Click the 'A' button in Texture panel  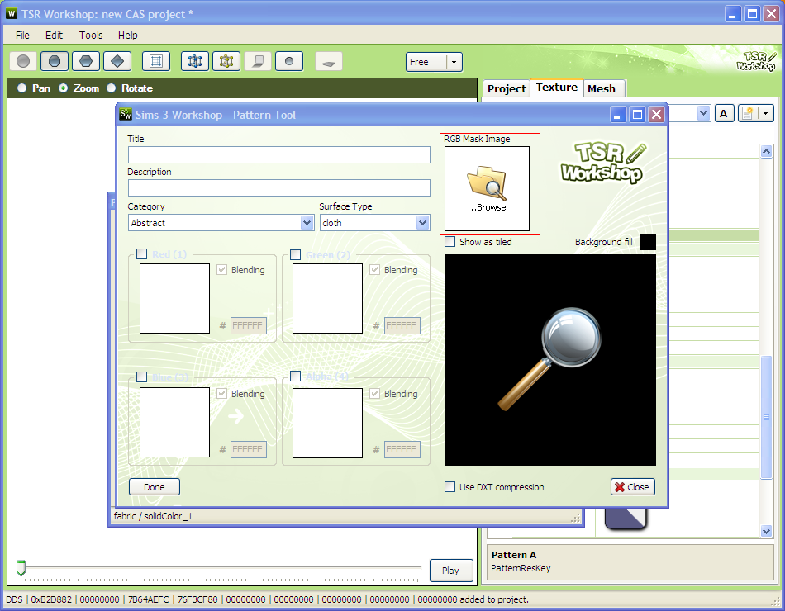coord(723,114)
